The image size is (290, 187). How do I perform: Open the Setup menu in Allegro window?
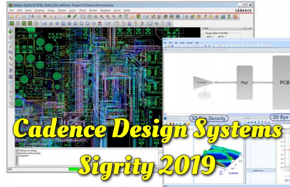51,11
